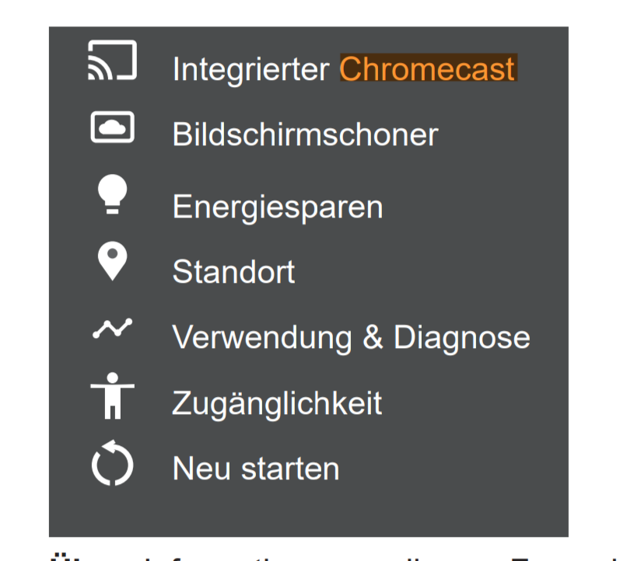The image size is (620, 561).
Task: Click the location pin icon
Action: (x=112, y=262)
